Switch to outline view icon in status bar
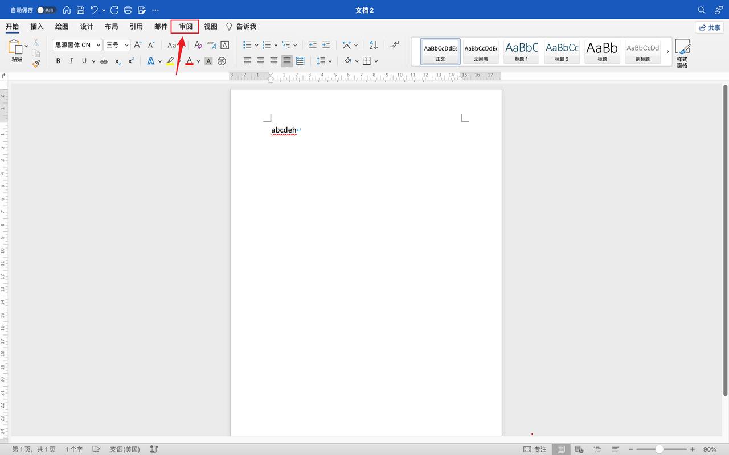The image size is (729, 455). click(x=597, y=449)
